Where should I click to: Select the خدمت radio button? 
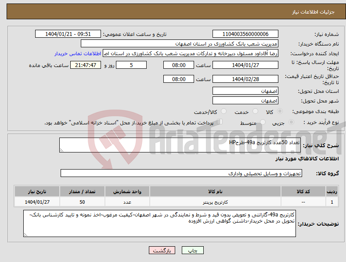[x=255, y=111]
